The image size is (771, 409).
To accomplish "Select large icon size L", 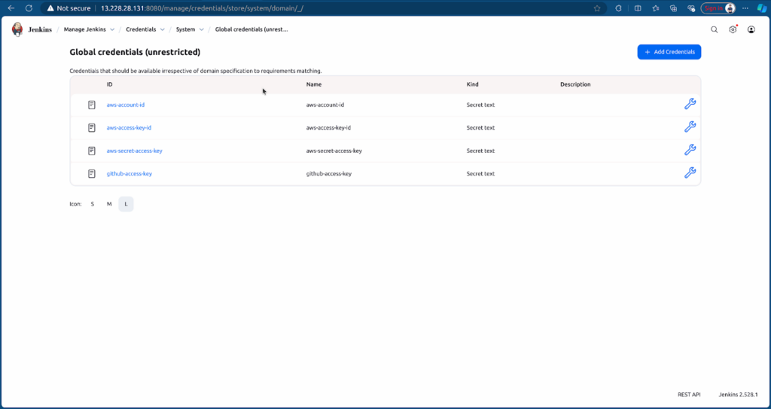I will [126, 204].
